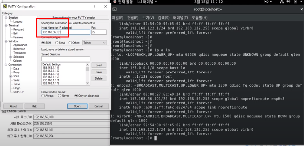Click the Save session button
The height and width of the screenshot is (146, 304).
(99, 72)
